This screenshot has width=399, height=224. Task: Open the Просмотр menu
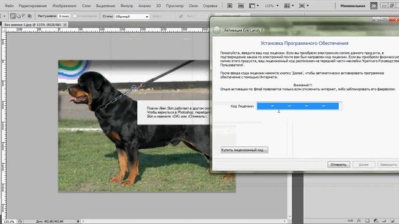tap(175, 6)
